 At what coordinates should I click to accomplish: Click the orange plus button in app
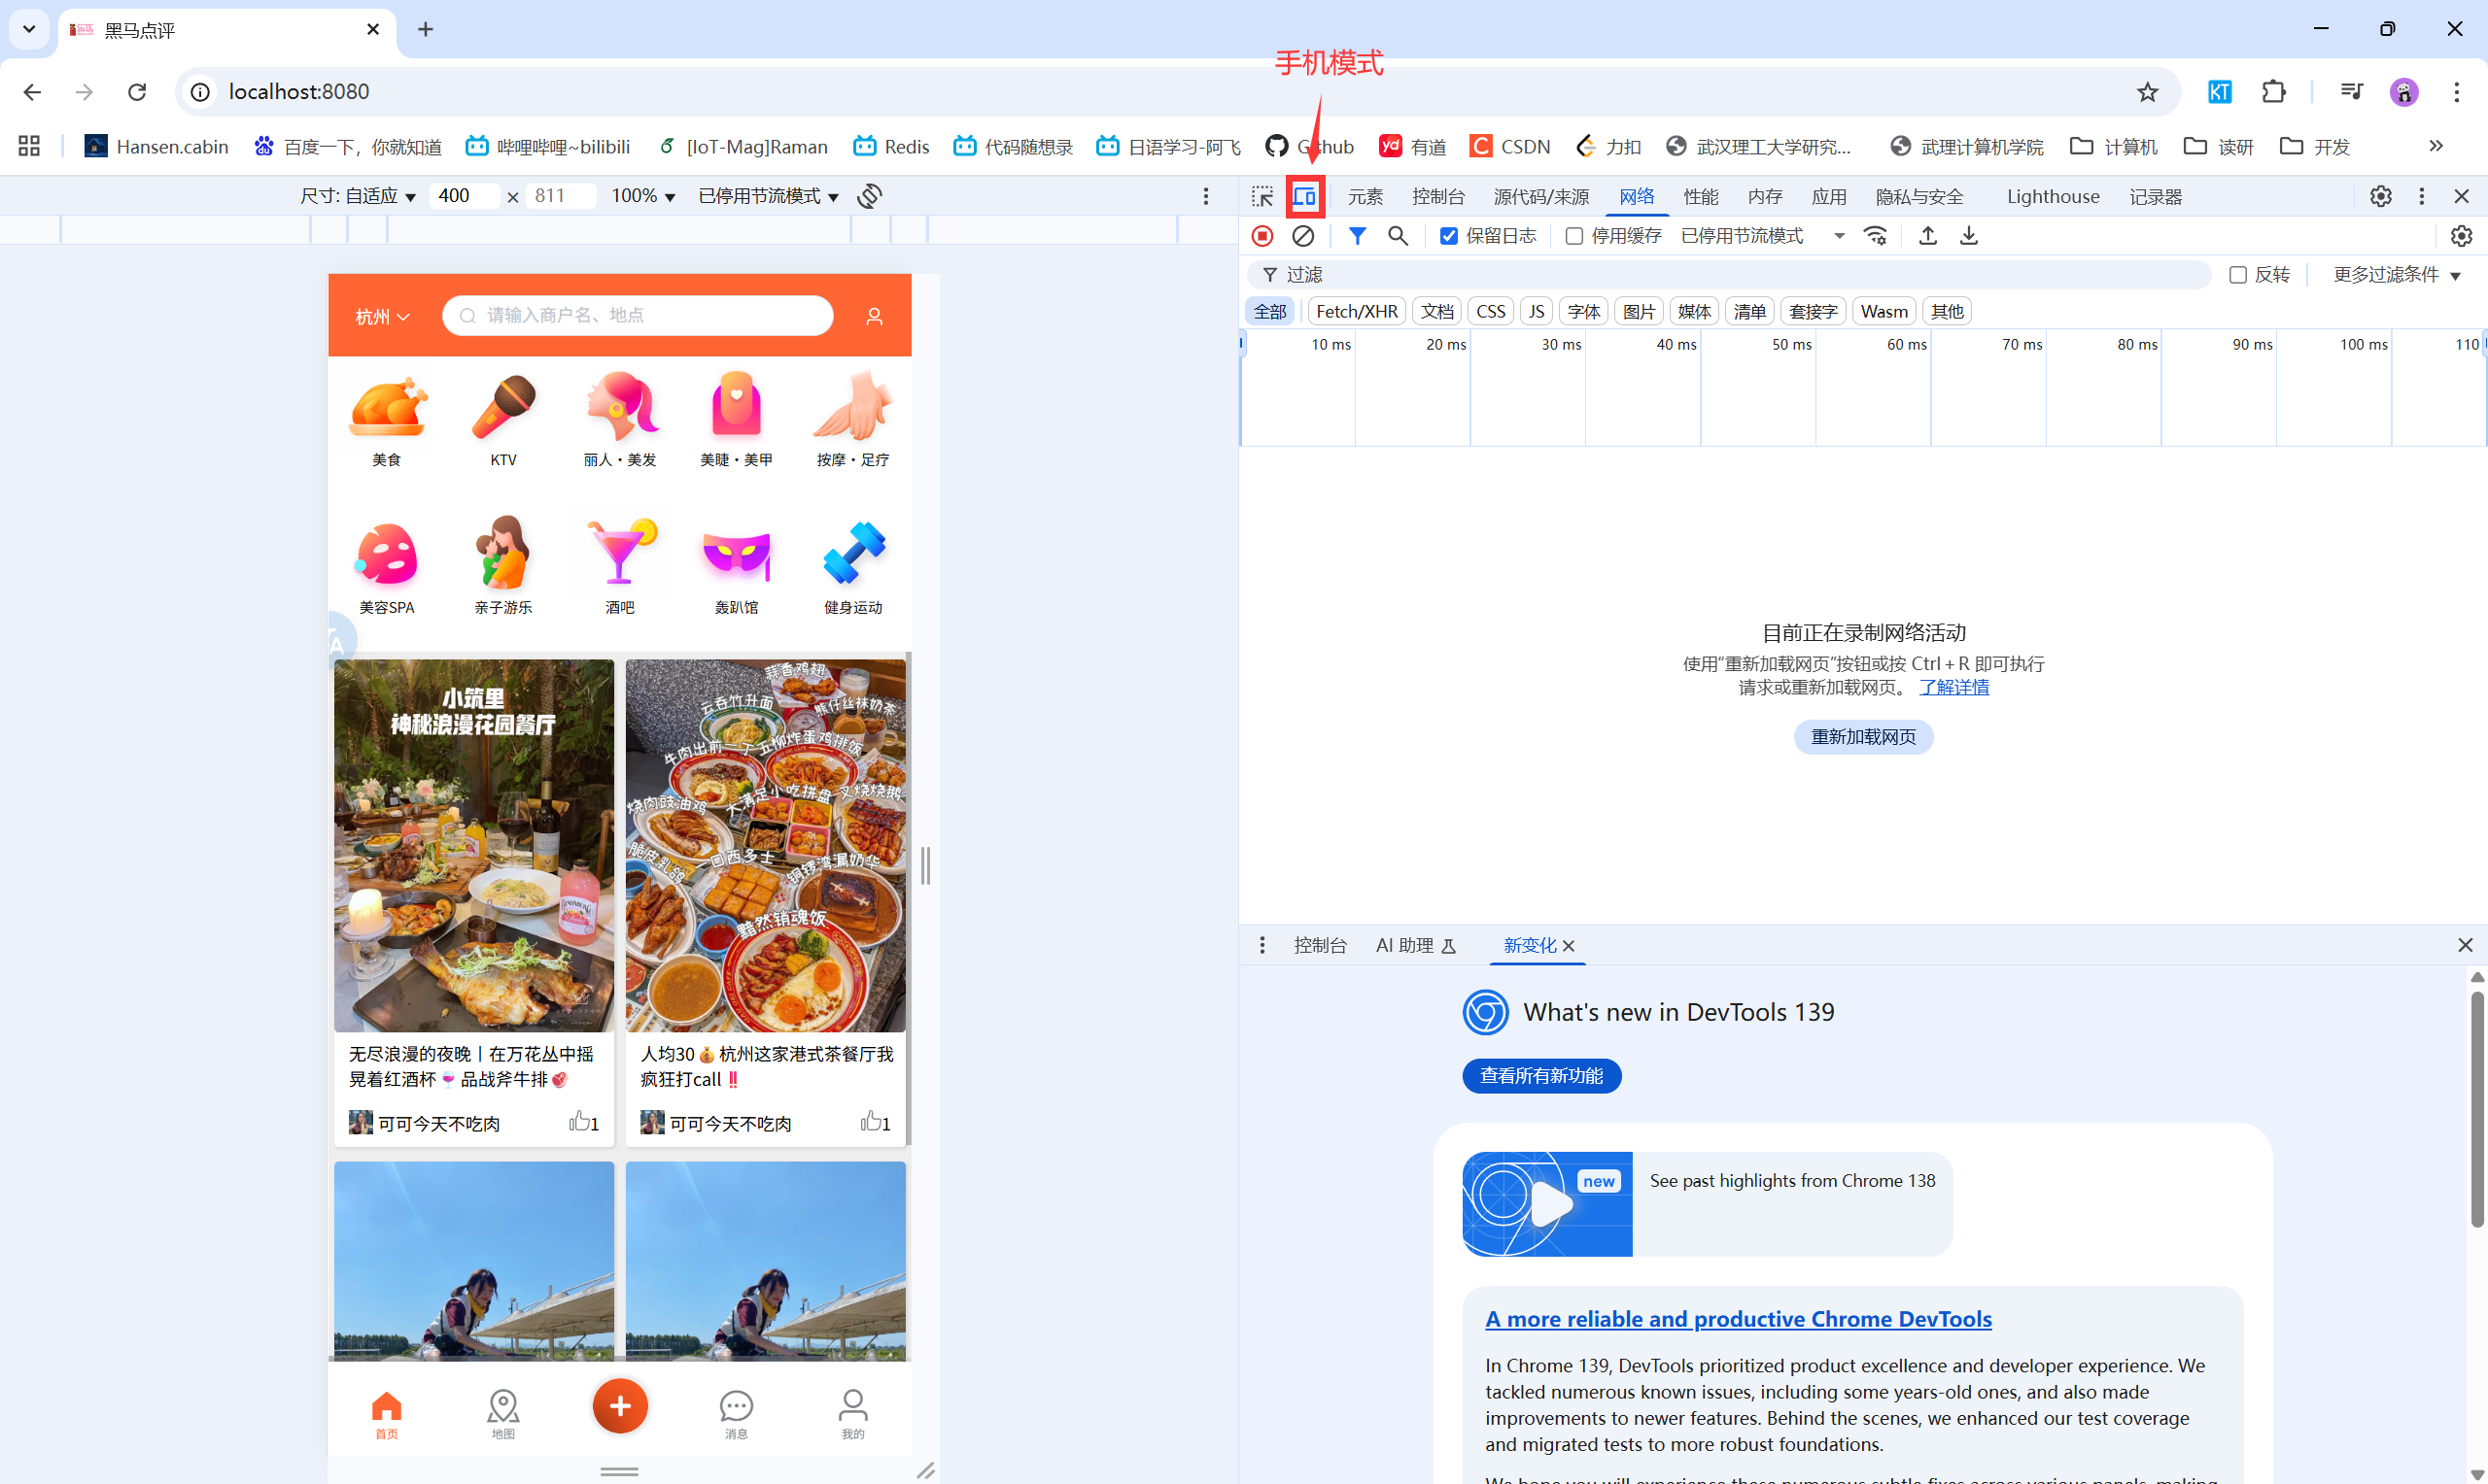click(x=619, y=1406)
